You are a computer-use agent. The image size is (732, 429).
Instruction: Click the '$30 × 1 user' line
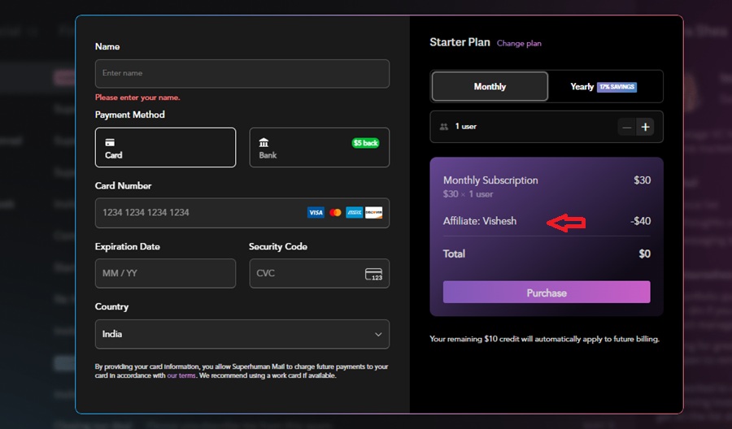(x=468, y=194)
